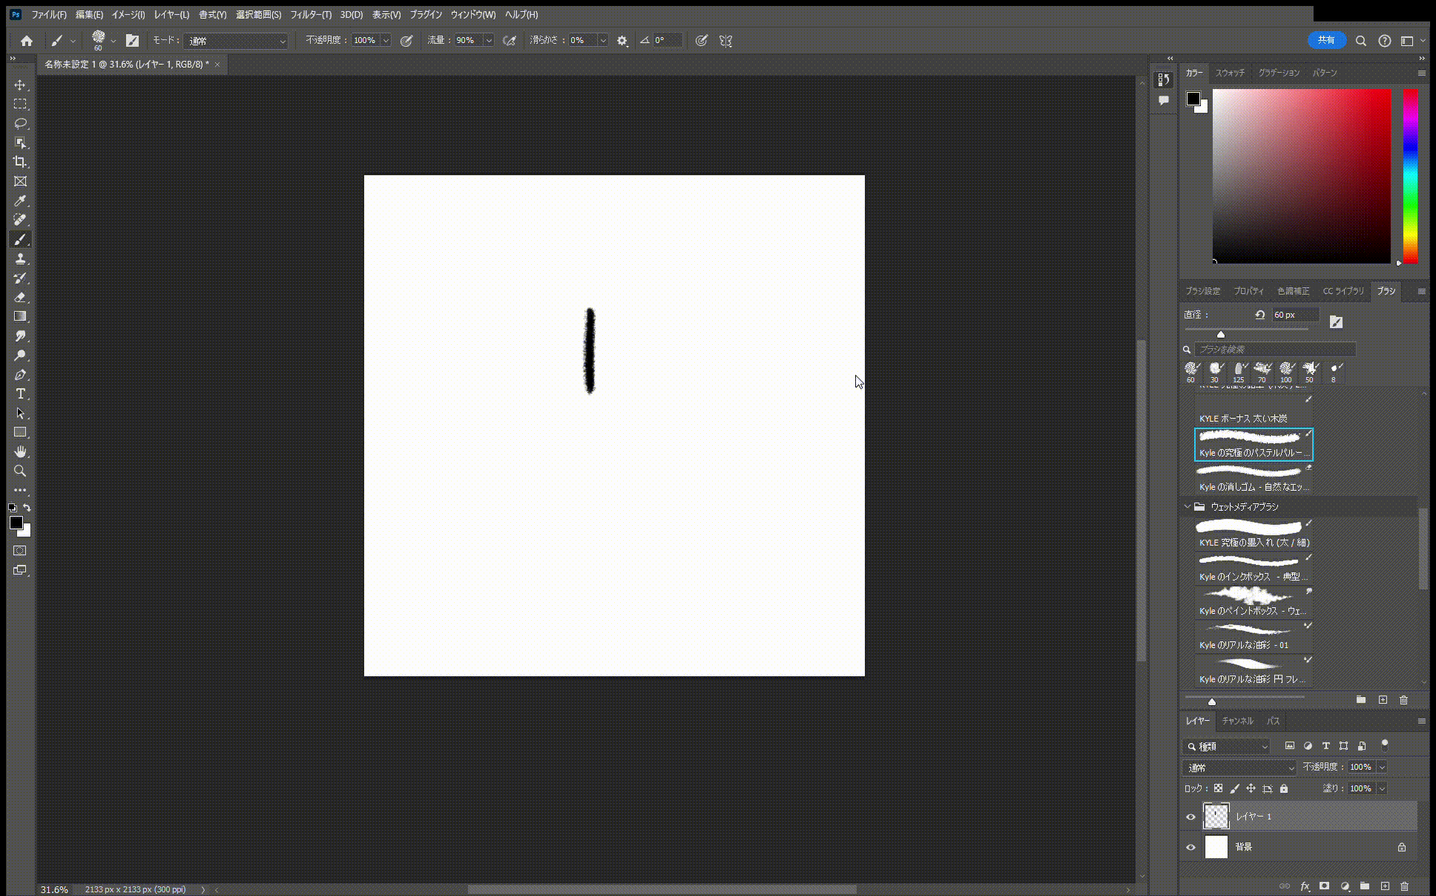Screen dimensions: 1436x896
Task: Collapse the ウェットメディアブラシ folder
Action: (1188, 507)
